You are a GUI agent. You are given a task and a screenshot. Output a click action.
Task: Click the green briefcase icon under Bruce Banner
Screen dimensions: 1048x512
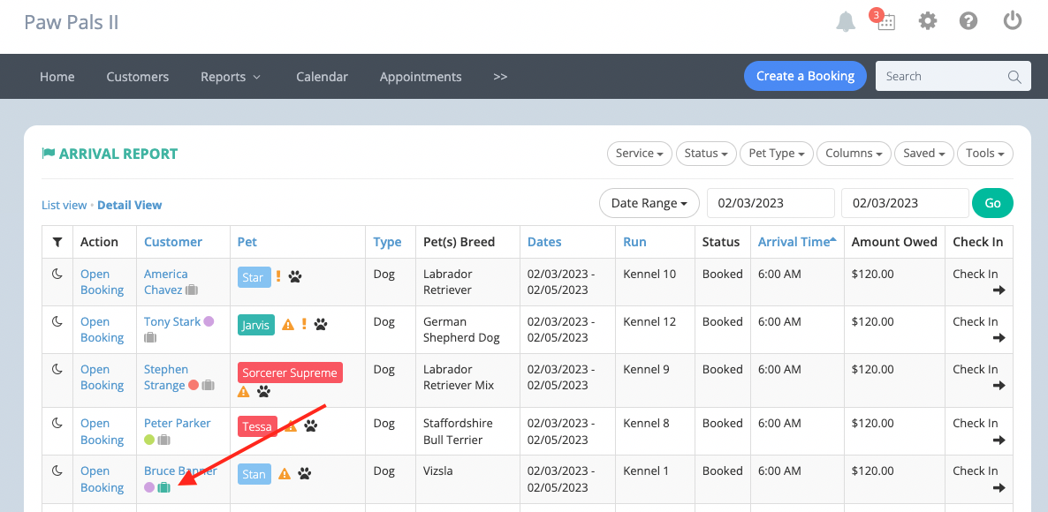[x=163, y=487]
